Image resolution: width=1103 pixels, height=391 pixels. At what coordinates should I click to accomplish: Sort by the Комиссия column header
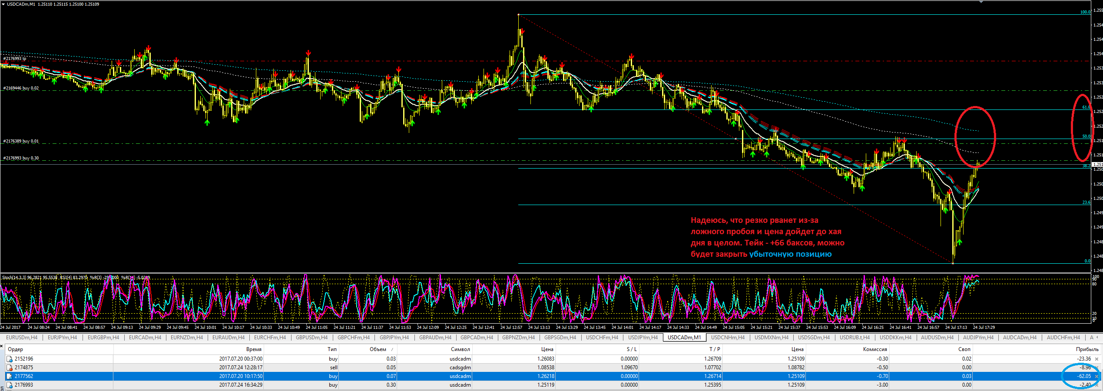(x=847, y=349)
